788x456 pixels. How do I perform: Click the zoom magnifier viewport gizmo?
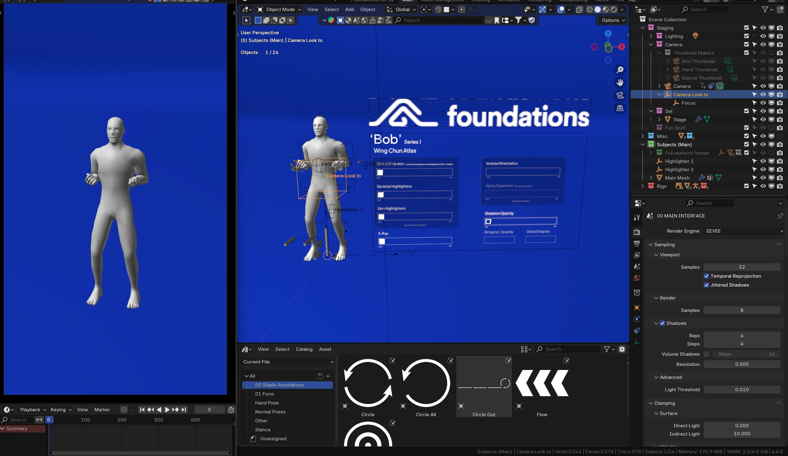coord(620,70)
